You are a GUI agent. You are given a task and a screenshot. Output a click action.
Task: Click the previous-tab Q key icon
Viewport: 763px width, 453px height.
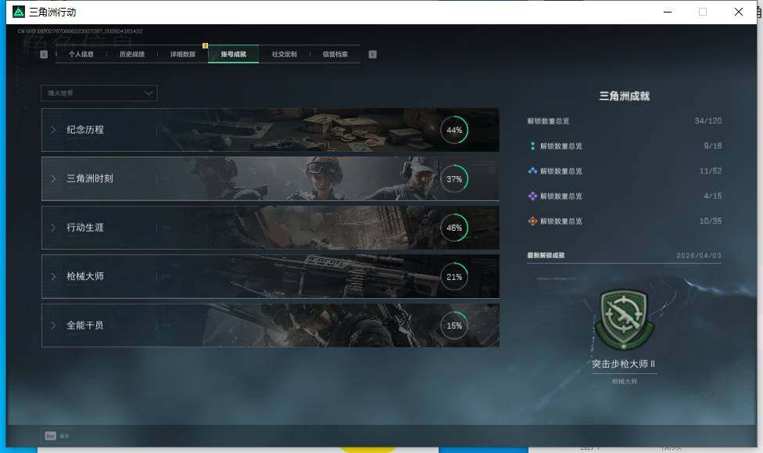pos(44,54)
